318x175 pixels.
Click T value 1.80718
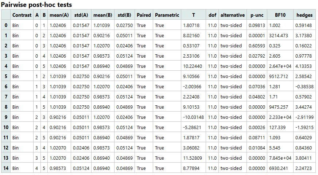click(191, 26)
